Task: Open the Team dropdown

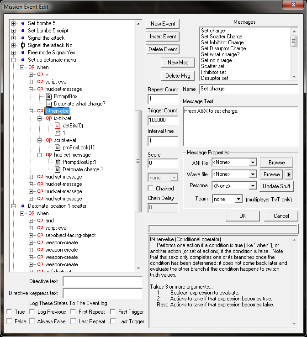Action: (x=238, y=199)
